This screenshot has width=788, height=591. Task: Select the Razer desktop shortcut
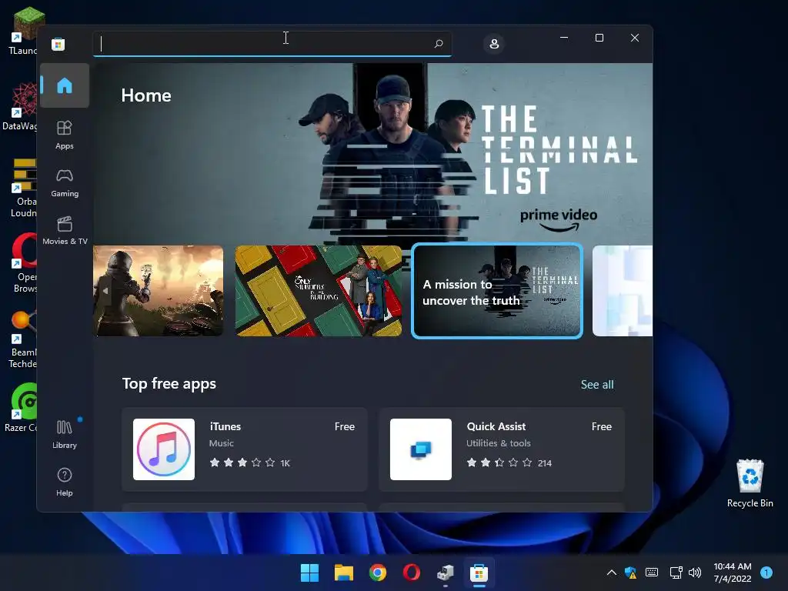point(21,408)
